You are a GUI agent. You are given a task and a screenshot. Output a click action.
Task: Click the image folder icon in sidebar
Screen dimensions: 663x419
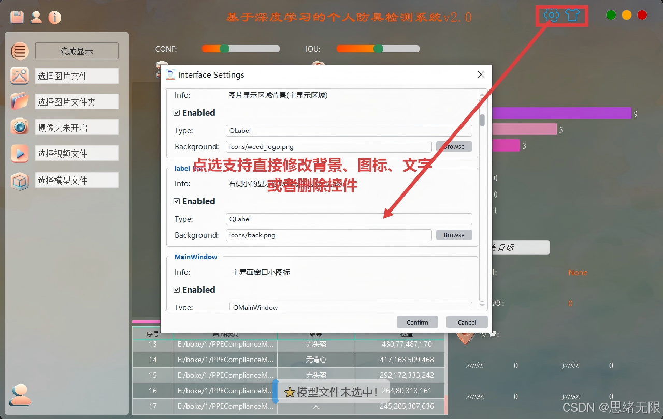coord(20,101)
